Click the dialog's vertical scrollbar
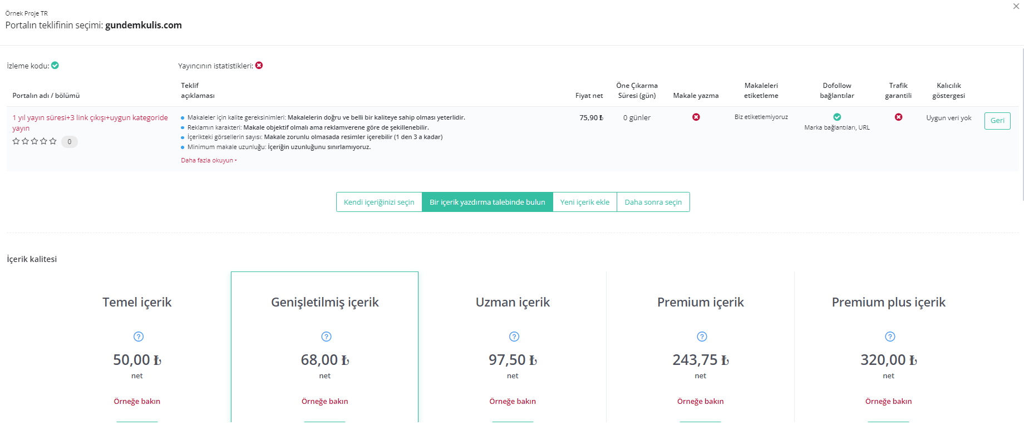 (x=1022, y=125)
